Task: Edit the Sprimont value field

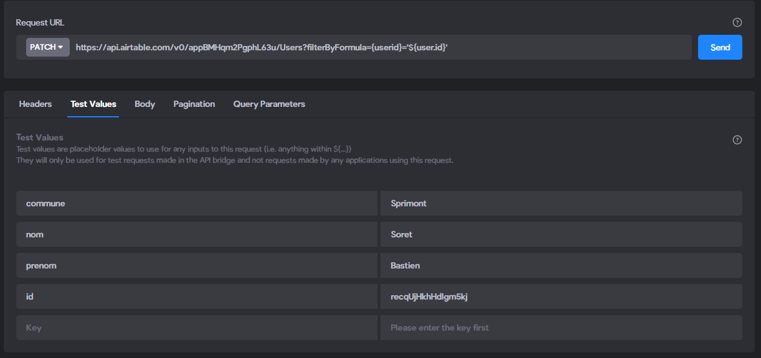Action: tap(561, 203)
